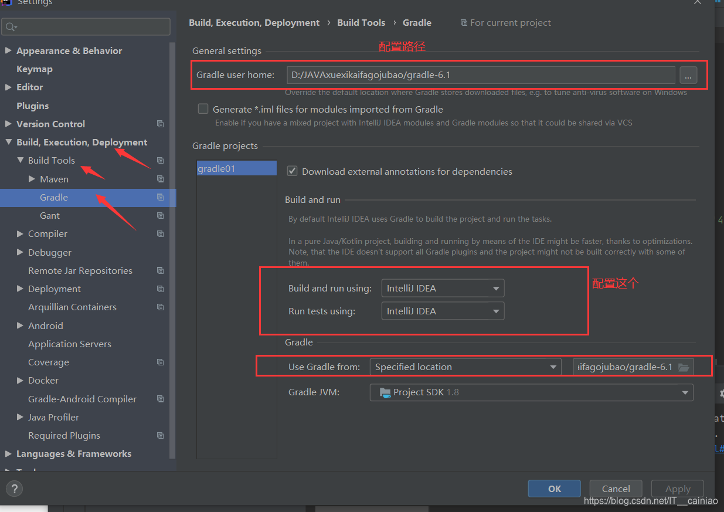Open Plugins settings page

pyautogui.click(x=32, y=106)
